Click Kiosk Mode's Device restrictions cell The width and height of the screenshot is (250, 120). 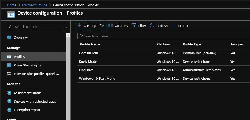(x=196, y=61)
